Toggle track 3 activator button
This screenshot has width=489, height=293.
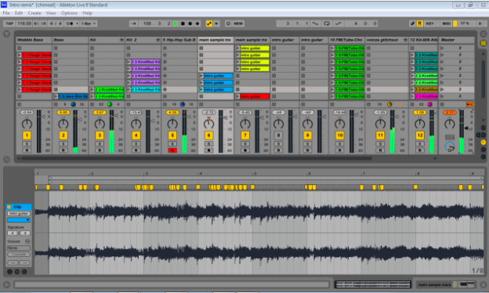pyautogui.click(x=100, y=136)
